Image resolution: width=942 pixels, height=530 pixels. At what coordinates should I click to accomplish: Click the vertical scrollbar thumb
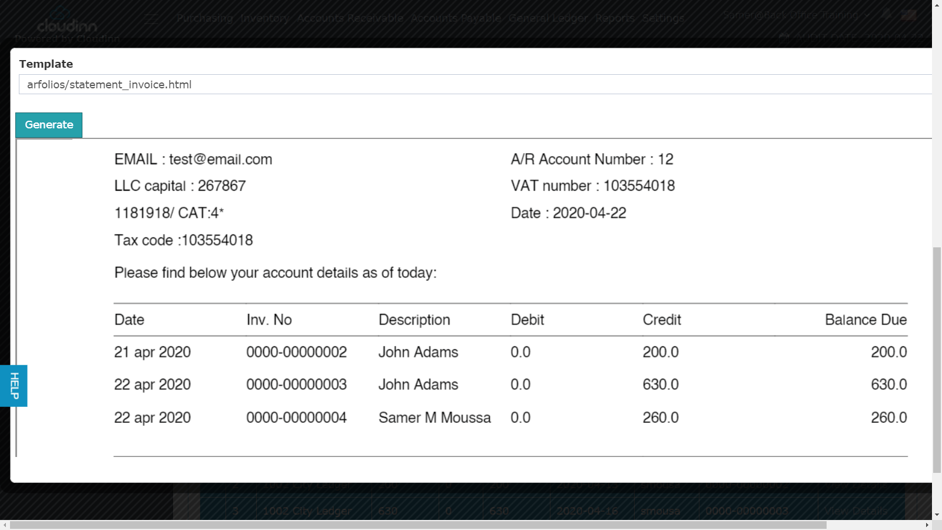937,360
